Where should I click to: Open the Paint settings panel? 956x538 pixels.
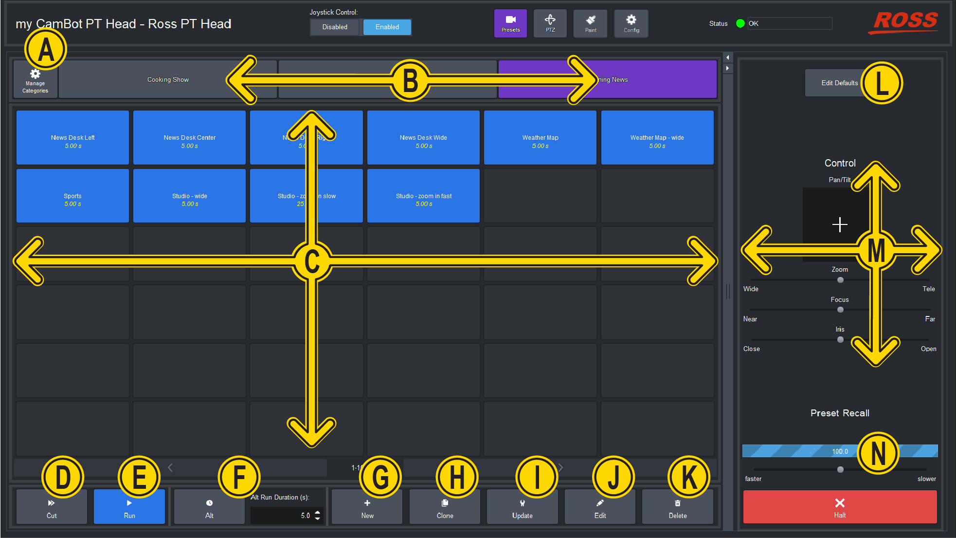(x=590, y=23)
